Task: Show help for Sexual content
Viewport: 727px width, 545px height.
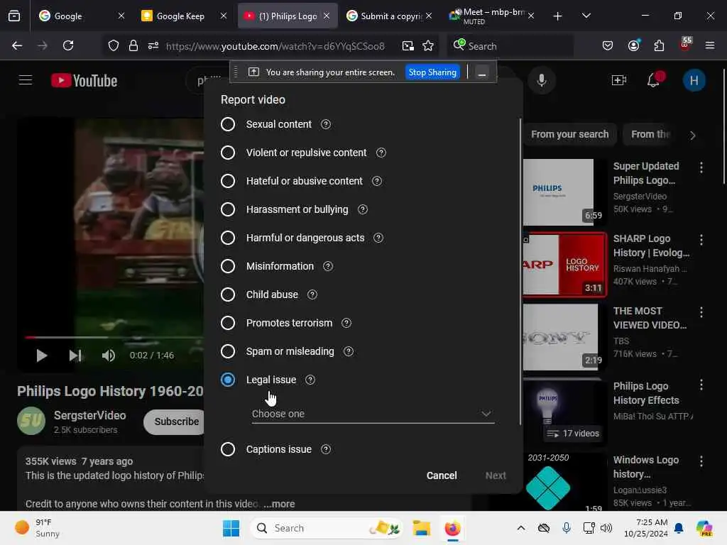Action: pos(326,124)
